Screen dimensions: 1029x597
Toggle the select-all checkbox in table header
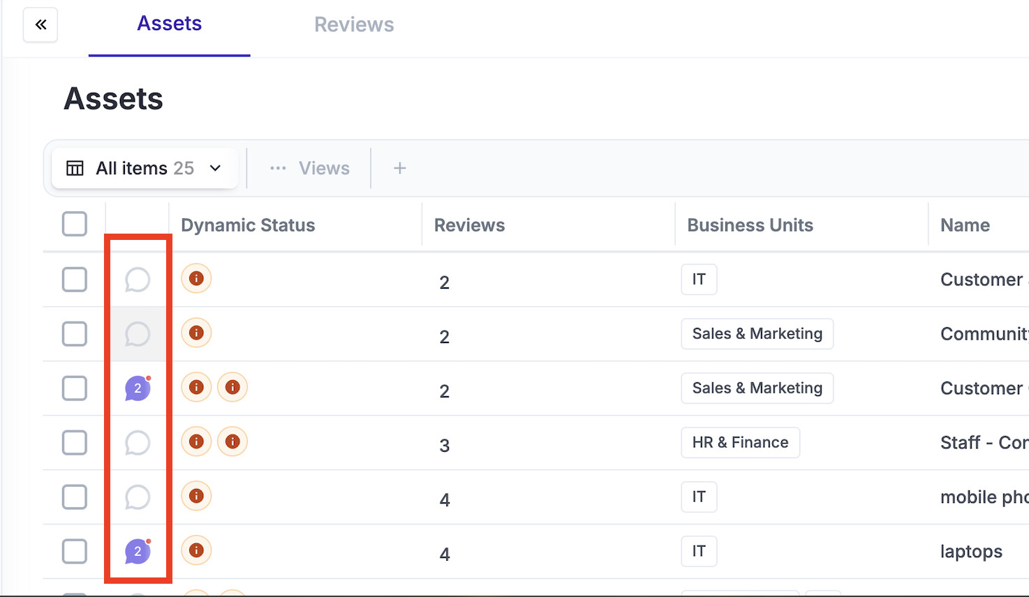[75, 225]
